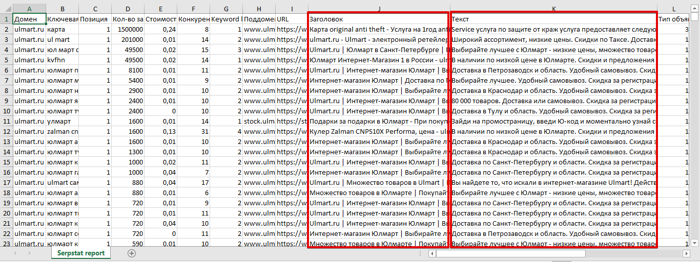The height and width of the screenshot is (262, 700).
Task: Select headline 'Юлмарт Интернет-Магазин 1 в России'
Action: click(x=379, y=60)
